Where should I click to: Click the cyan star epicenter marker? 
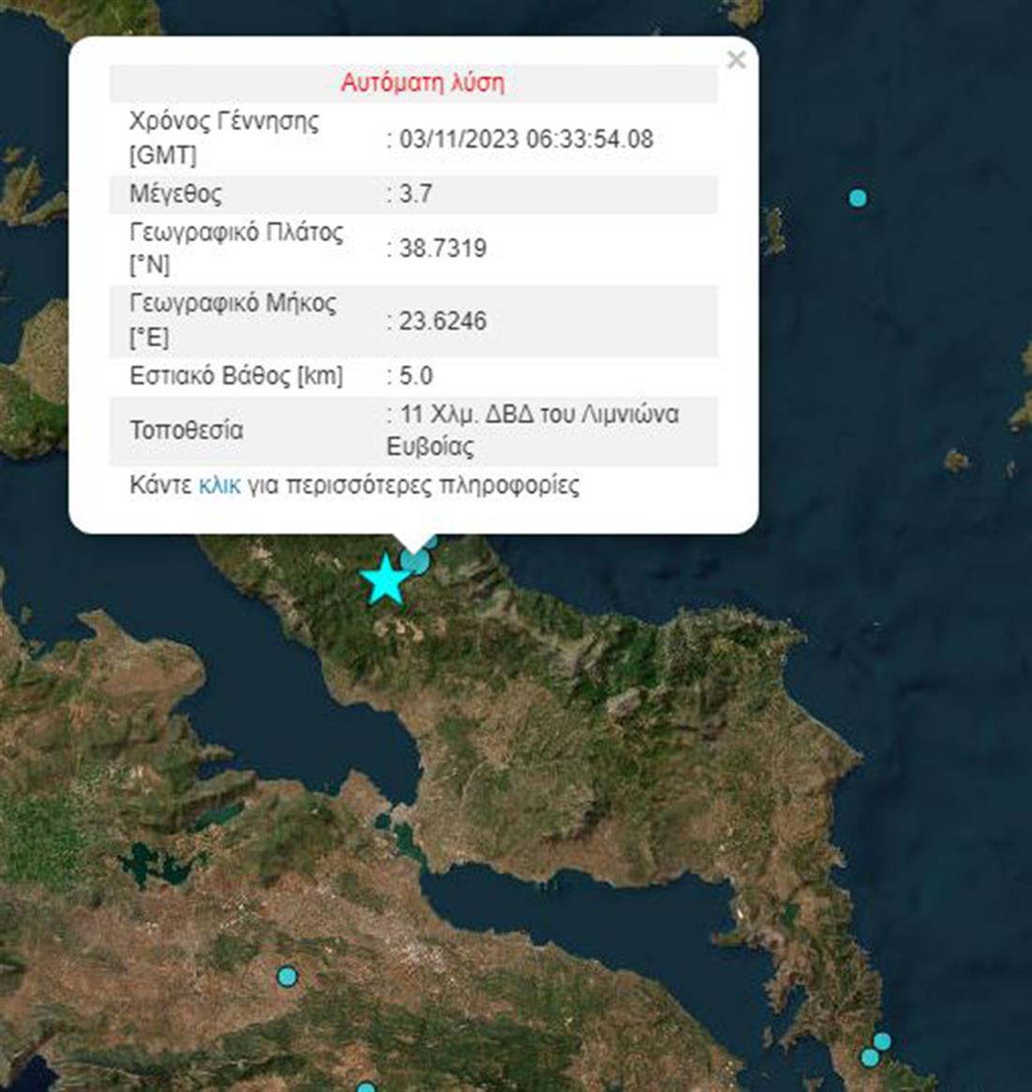point(384,580)
